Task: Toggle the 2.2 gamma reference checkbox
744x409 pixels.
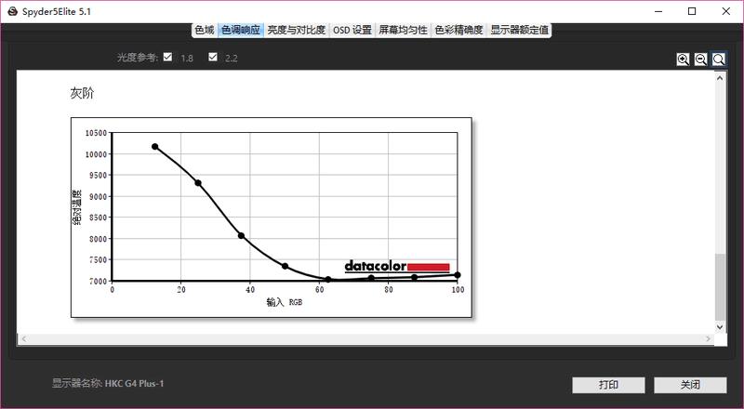Action: coord(213,57)
